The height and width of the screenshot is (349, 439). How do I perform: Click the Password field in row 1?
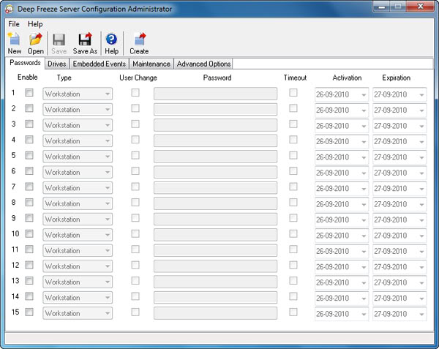pos(215,94)
